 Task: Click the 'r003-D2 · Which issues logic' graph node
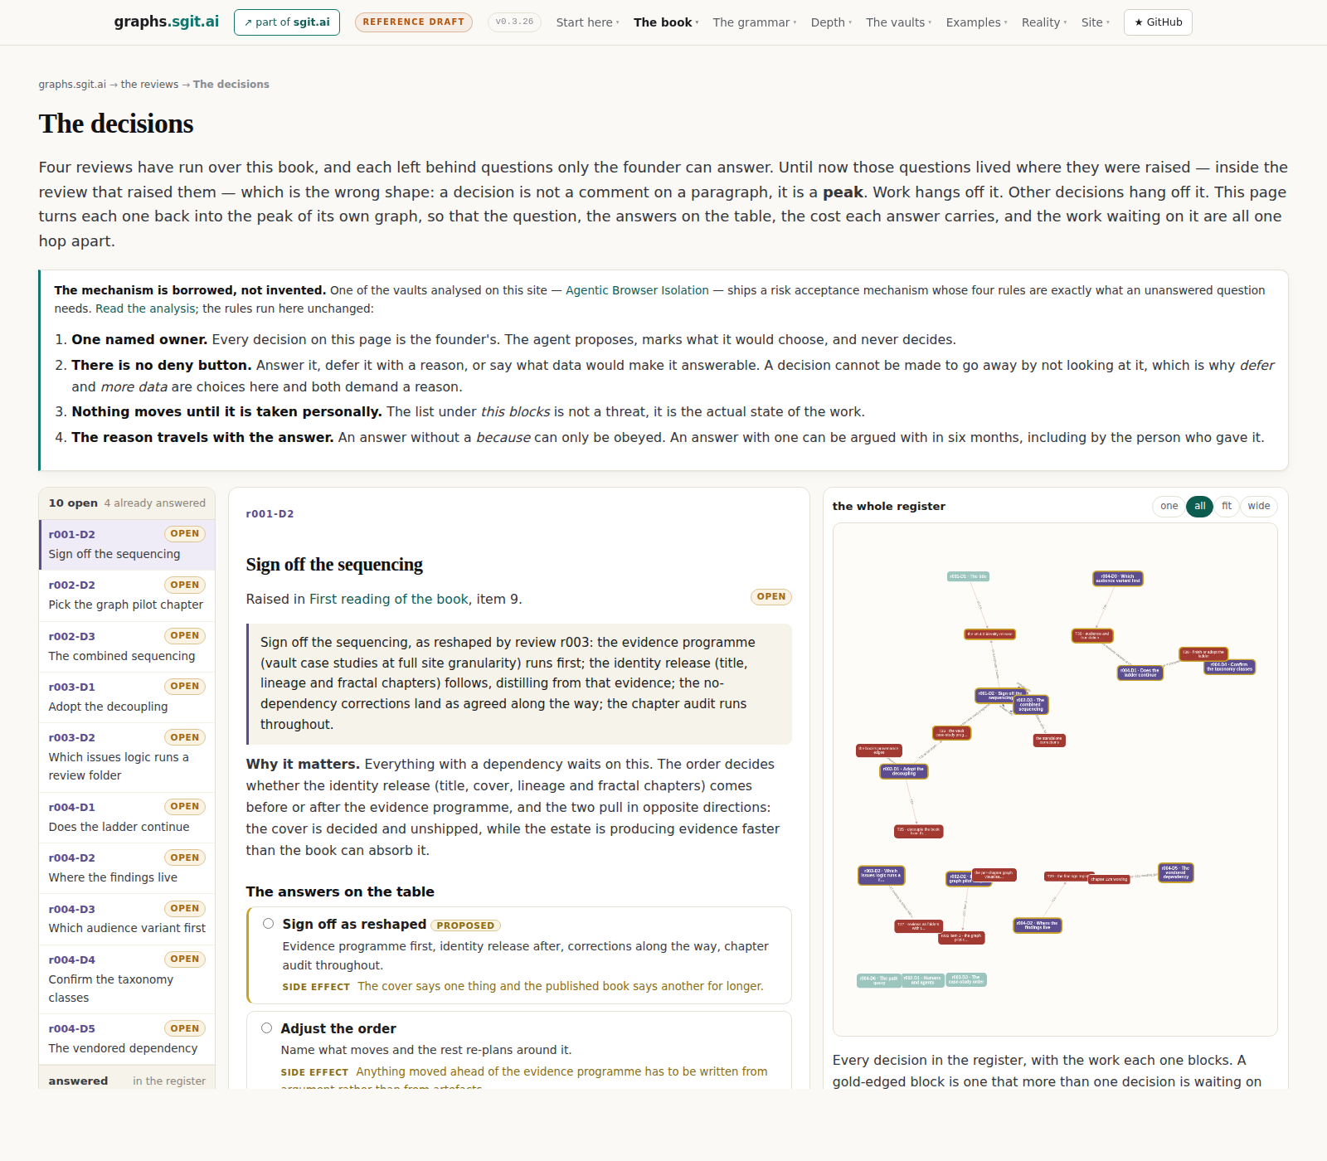[x=881, y=875]
